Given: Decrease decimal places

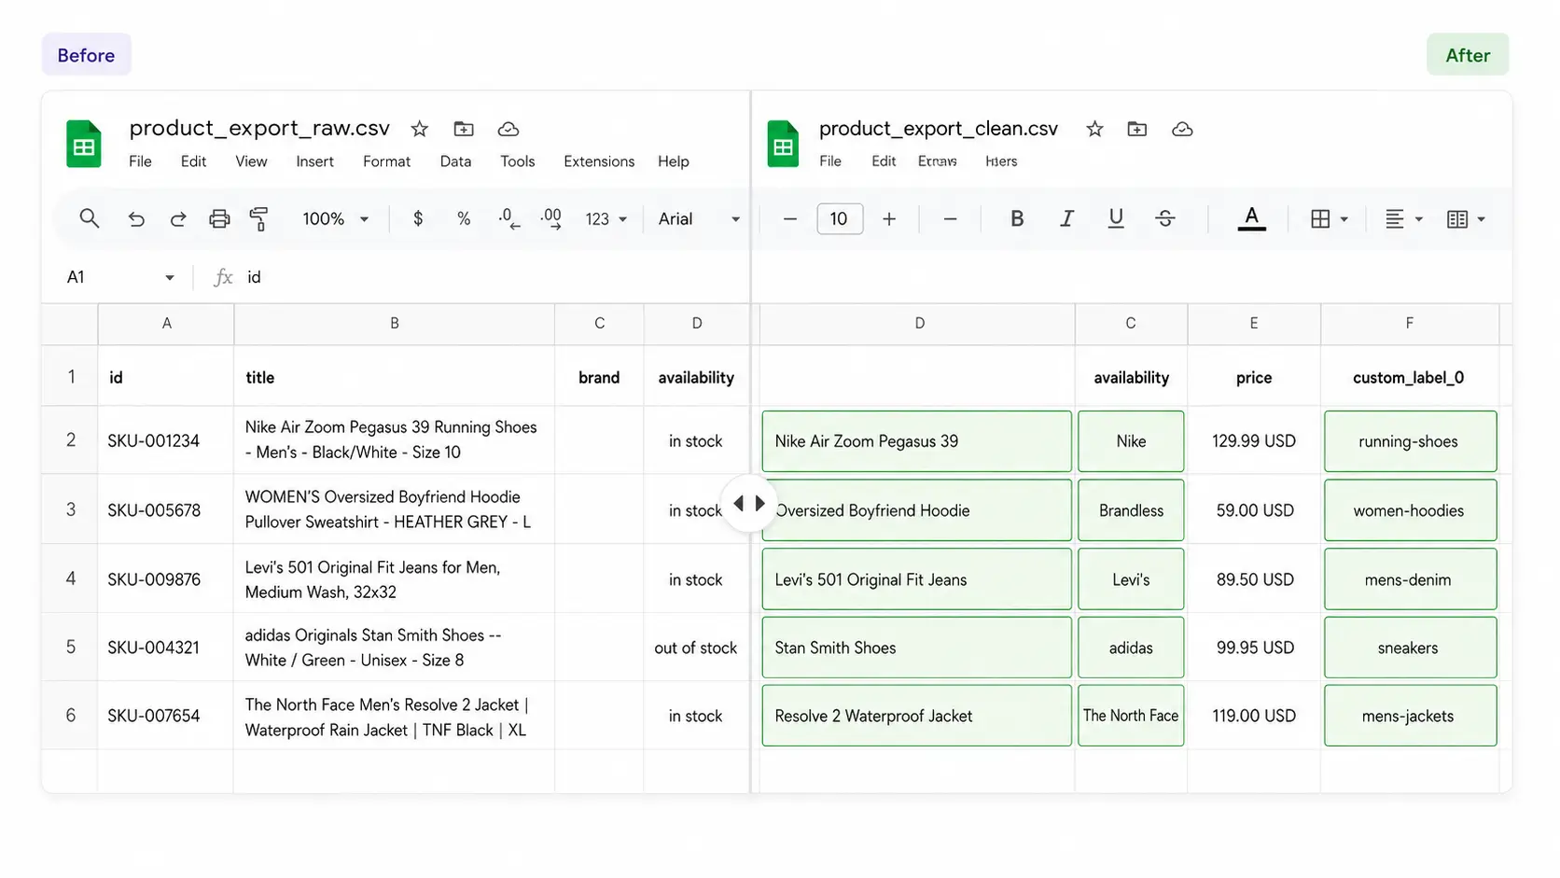Looking at the screenshot, I should pos(508,219).
